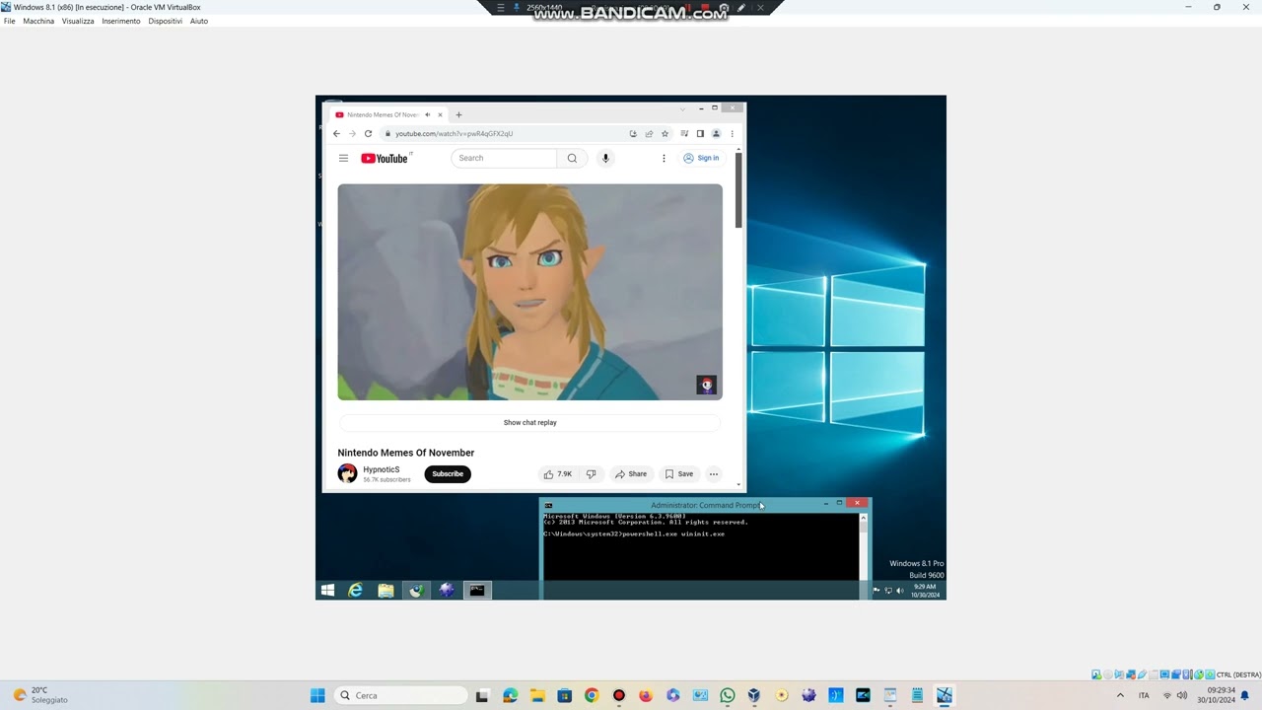Launch Internet Explorer from VM taskbar
This screenshot has width=1262, height=710.
pyautogui.click(x=356, y=590)
